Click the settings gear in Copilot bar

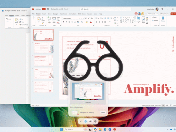click(x=96, y=121)
